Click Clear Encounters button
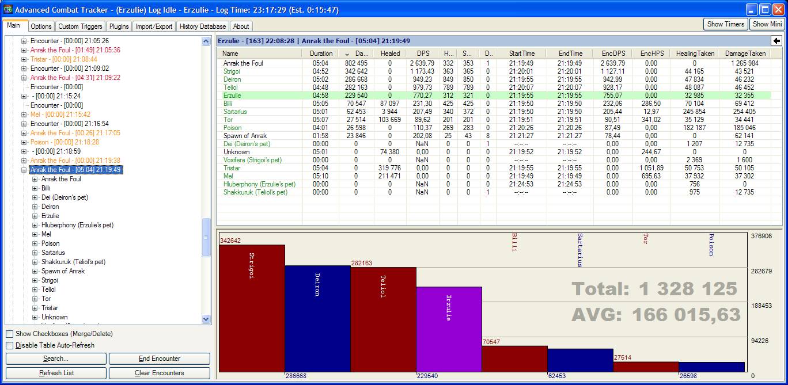The image size is (788, 385). pos(160,373)
